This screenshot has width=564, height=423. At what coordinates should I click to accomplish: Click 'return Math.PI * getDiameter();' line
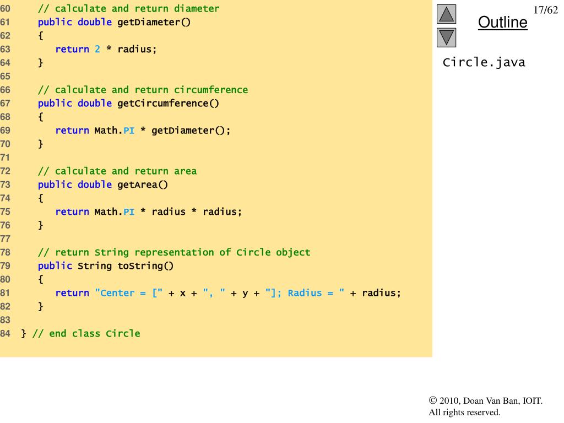click(x=143, y=131)
